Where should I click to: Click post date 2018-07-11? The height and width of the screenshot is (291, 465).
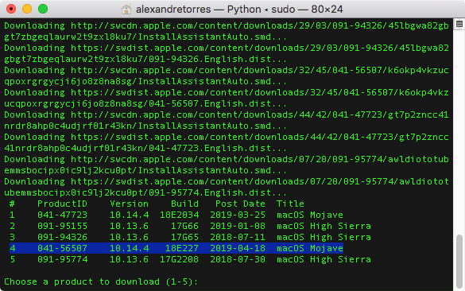[x=238, y=237]
